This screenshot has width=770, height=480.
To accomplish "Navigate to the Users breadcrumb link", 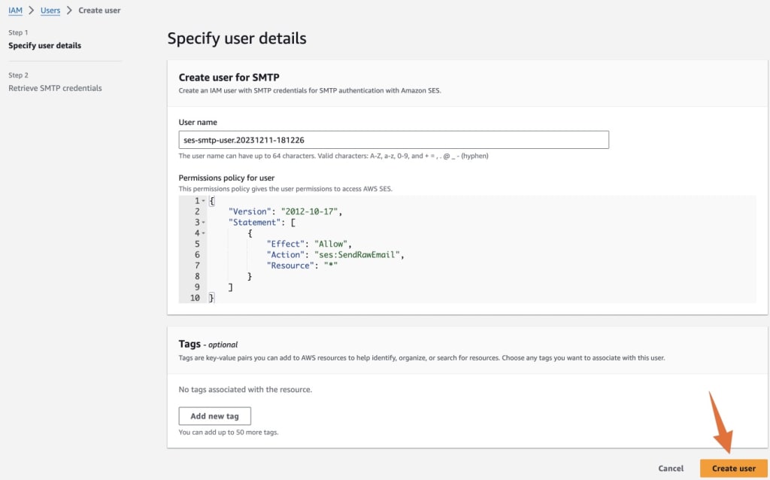I will (x=50, y=10).
